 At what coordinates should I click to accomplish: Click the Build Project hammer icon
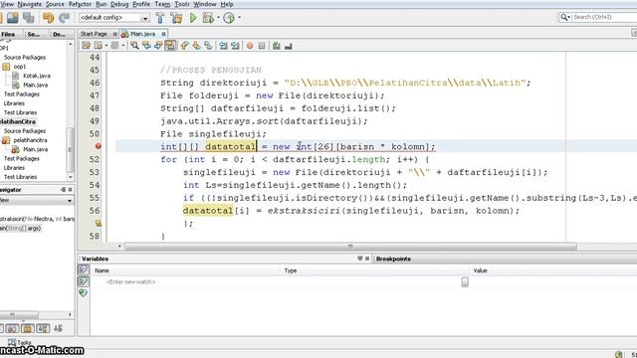tap(160, 18)
